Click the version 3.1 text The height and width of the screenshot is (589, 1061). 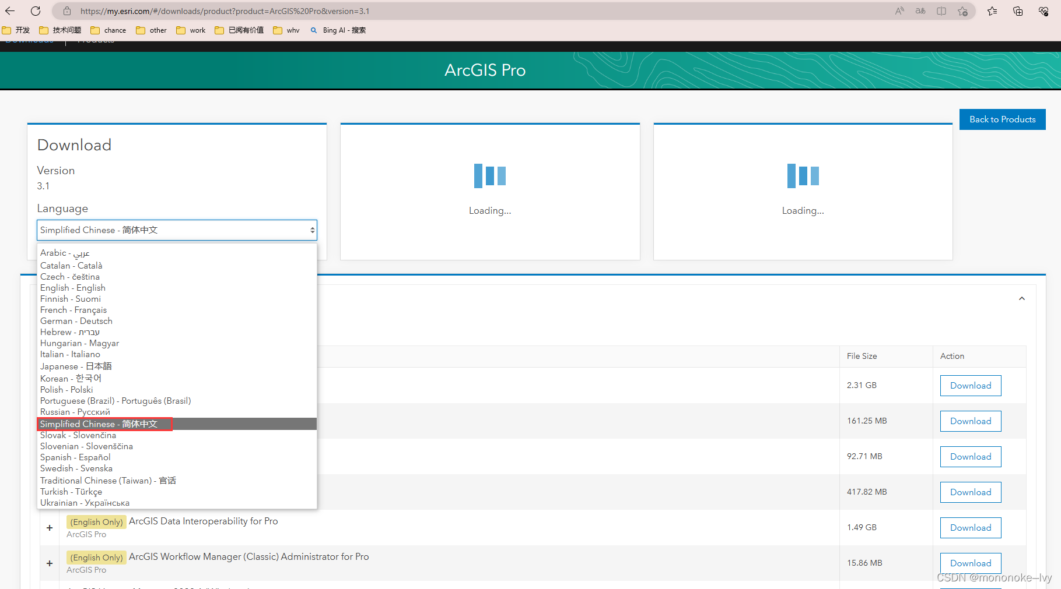[43, 186]
